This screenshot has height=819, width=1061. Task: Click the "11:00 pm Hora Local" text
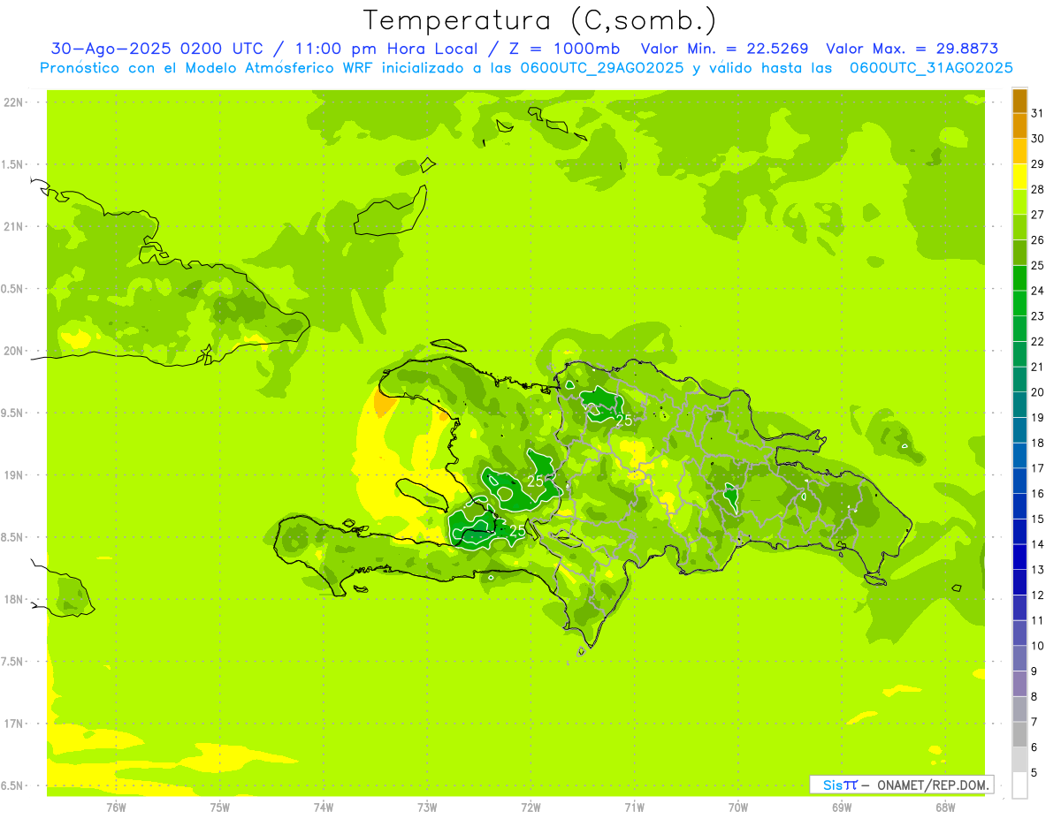click(384, 49)
